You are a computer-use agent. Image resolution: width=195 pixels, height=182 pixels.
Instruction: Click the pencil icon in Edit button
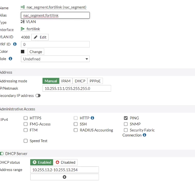36,37
